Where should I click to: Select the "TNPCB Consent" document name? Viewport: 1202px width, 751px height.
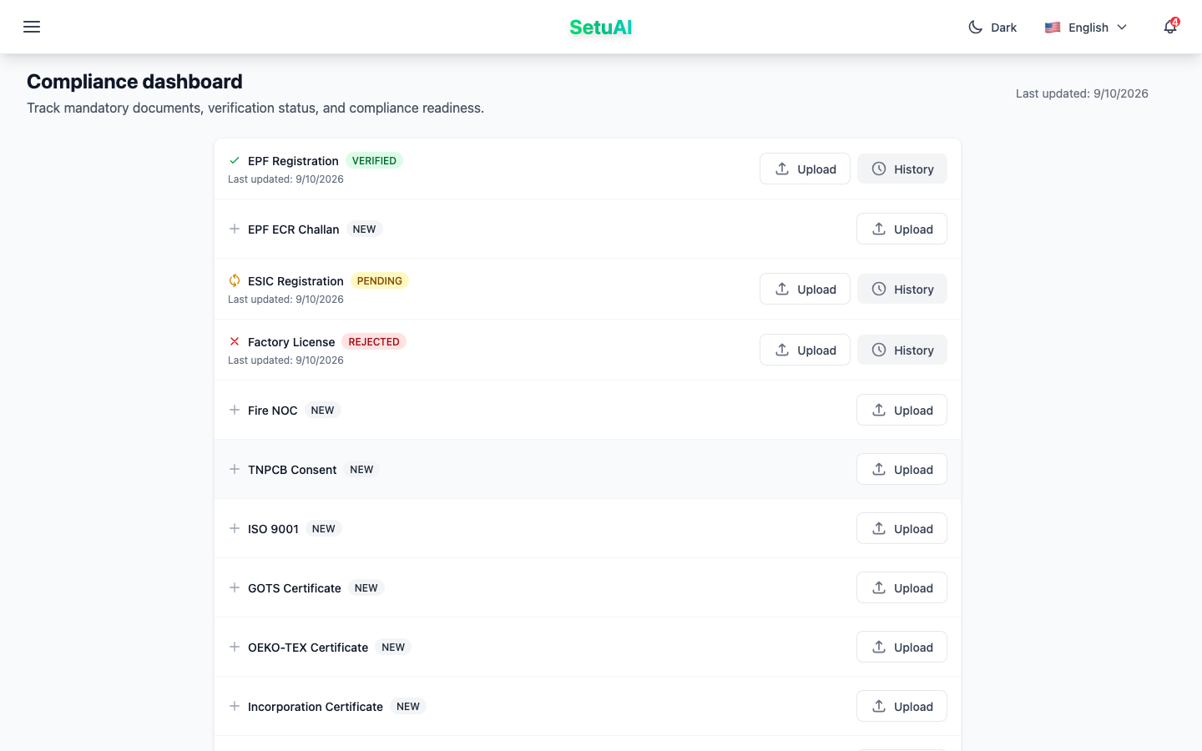point(292,470)
